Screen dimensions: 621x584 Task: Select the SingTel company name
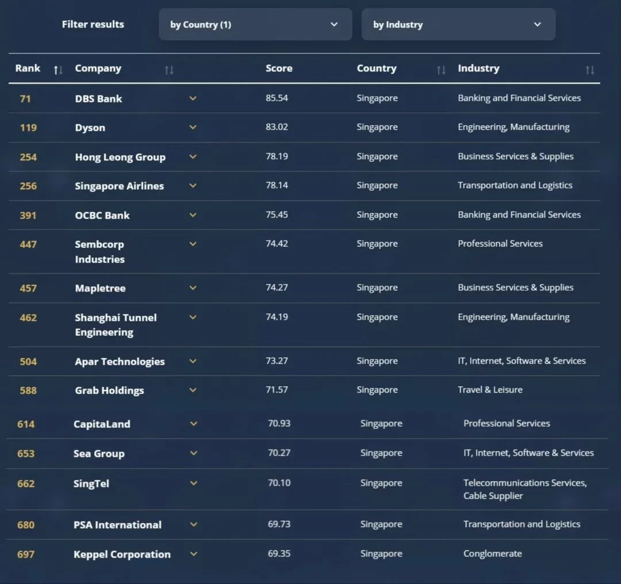click(91, 484)
